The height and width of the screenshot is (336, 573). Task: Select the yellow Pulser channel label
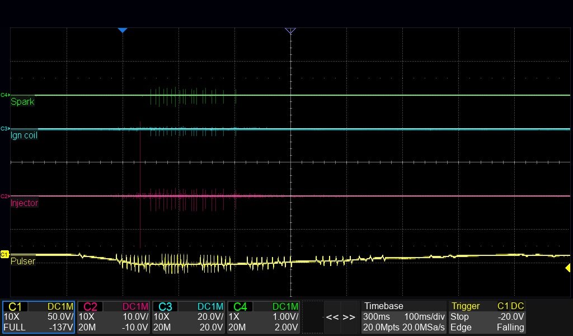pyautogui.click(x=23, y=262)
